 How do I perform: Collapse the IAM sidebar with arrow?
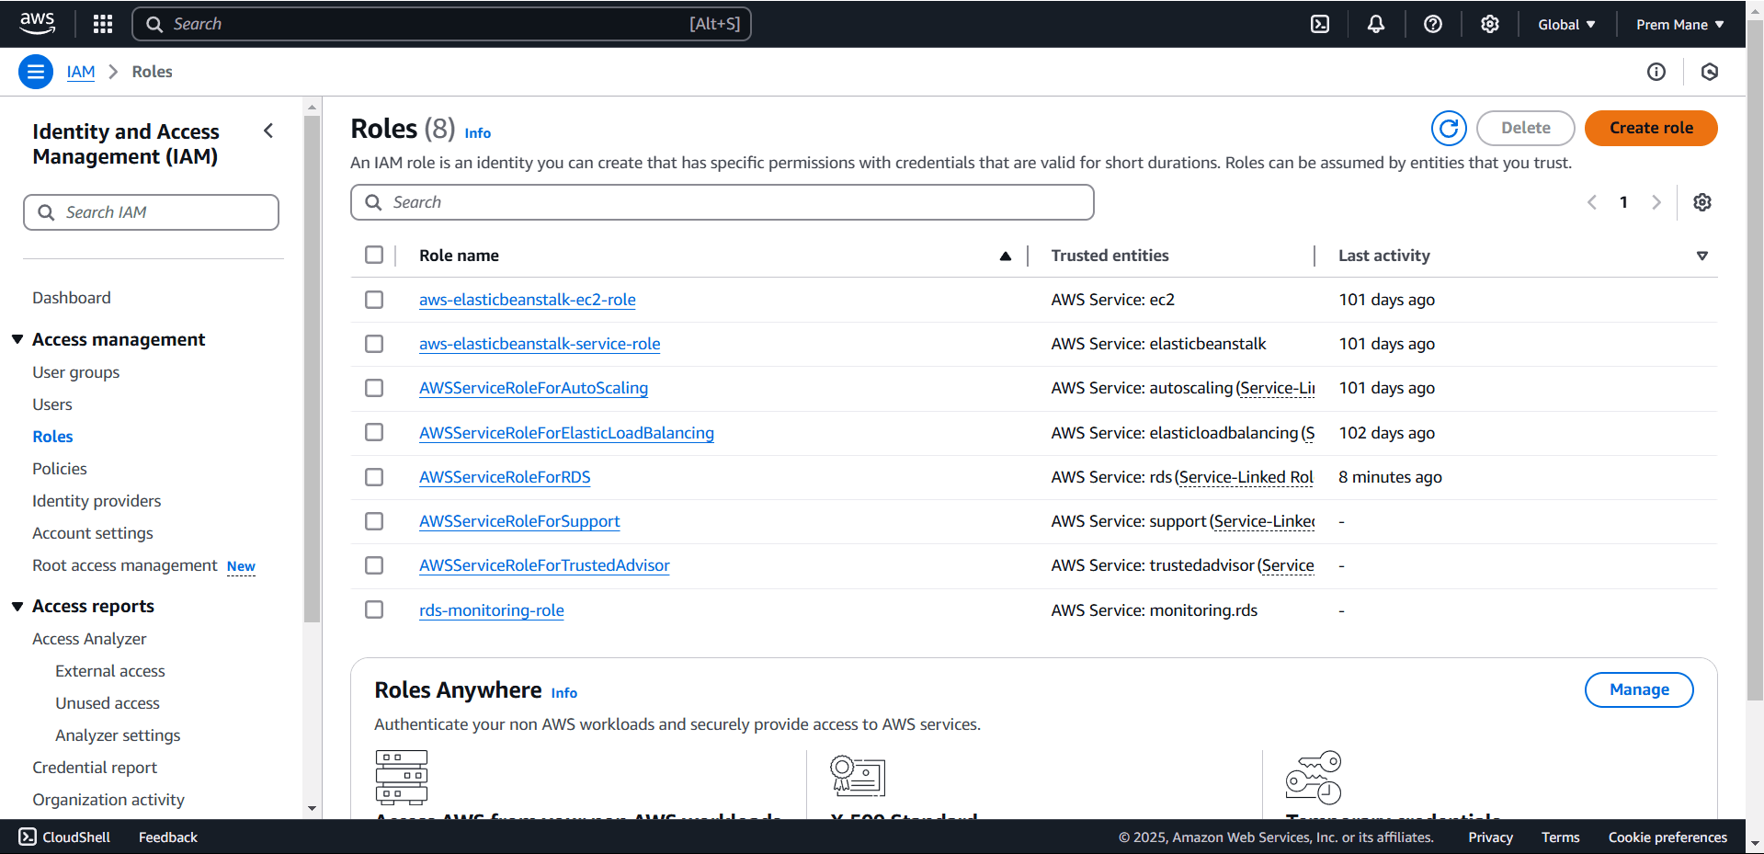(268, 131)
